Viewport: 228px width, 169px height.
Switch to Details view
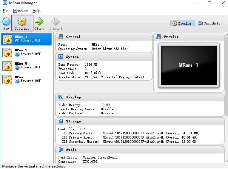pos(182,23)
